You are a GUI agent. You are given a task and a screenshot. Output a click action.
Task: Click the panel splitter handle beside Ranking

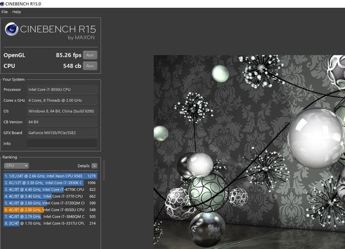coord(104,170)
